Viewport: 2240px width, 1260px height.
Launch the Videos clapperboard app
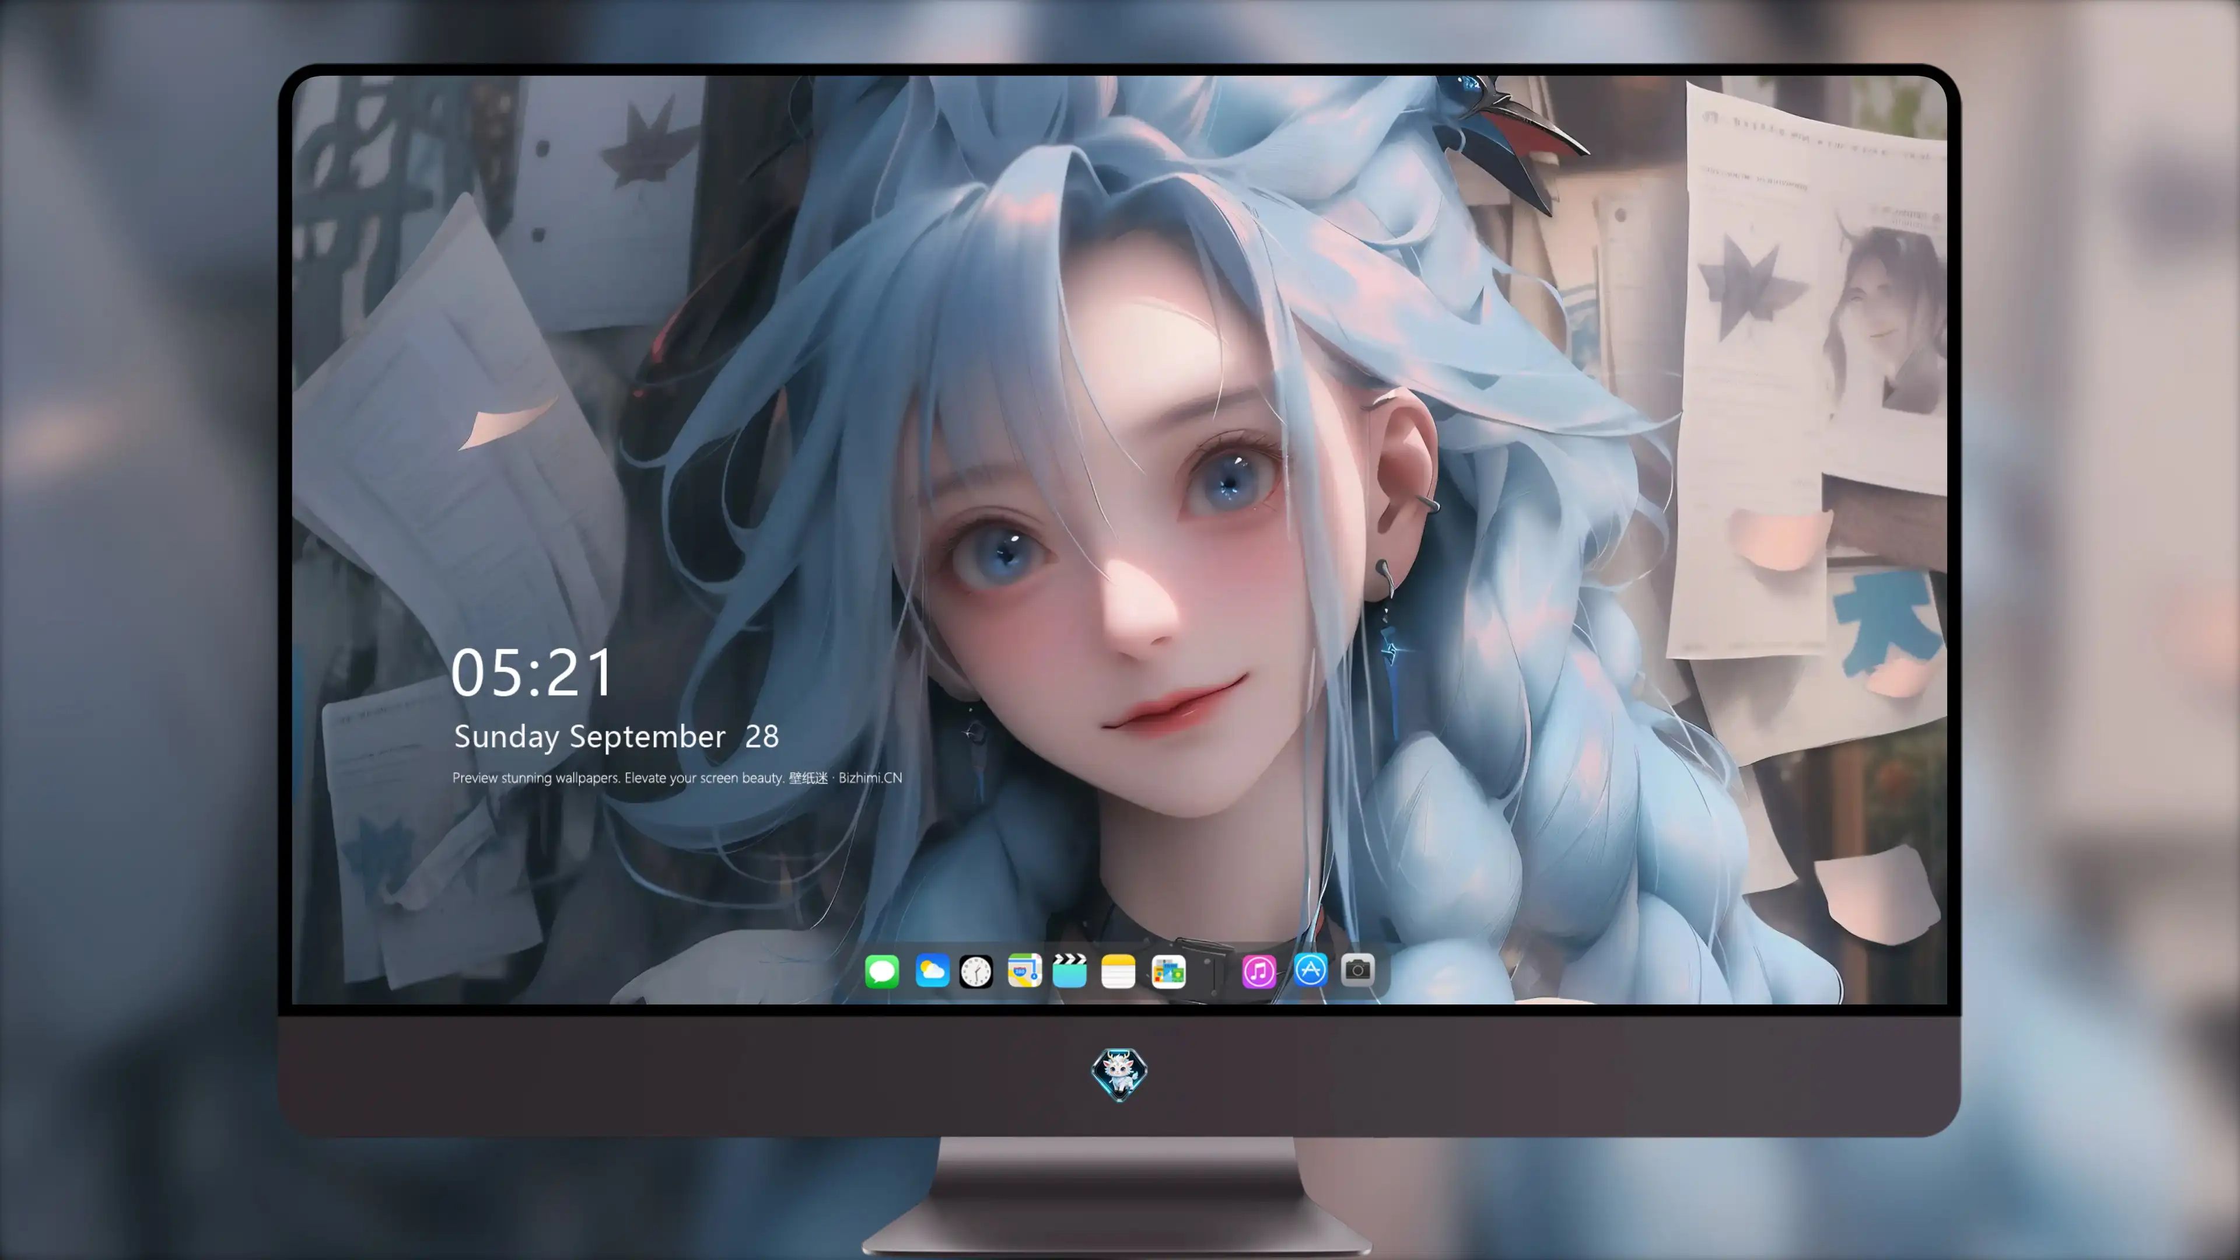coord(1070,971)
